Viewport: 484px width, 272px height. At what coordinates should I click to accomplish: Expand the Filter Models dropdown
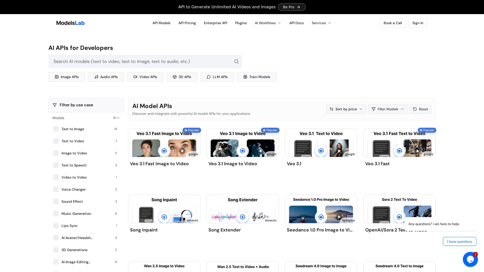388,109
